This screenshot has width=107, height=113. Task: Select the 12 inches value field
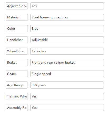point(67,51)
